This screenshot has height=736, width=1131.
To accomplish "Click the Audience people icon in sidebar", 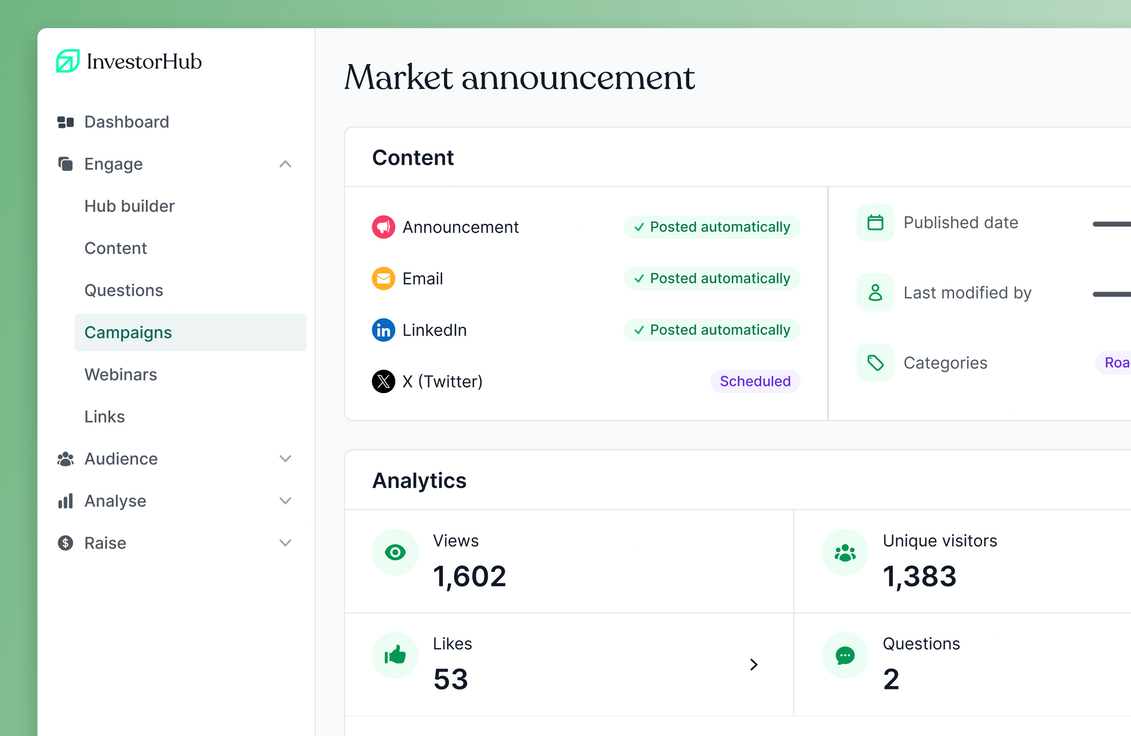I will point(66,459).
